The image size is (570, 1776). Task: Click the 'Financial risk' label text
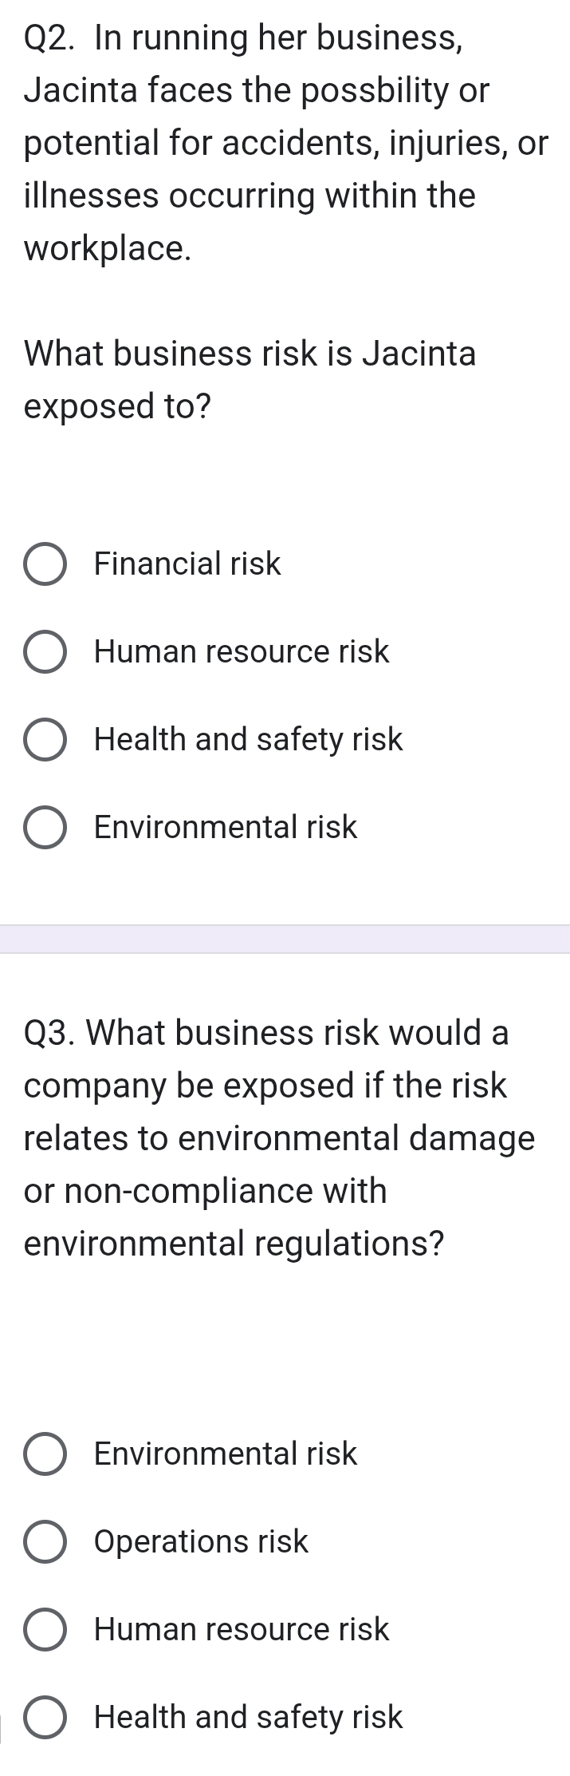187,564
